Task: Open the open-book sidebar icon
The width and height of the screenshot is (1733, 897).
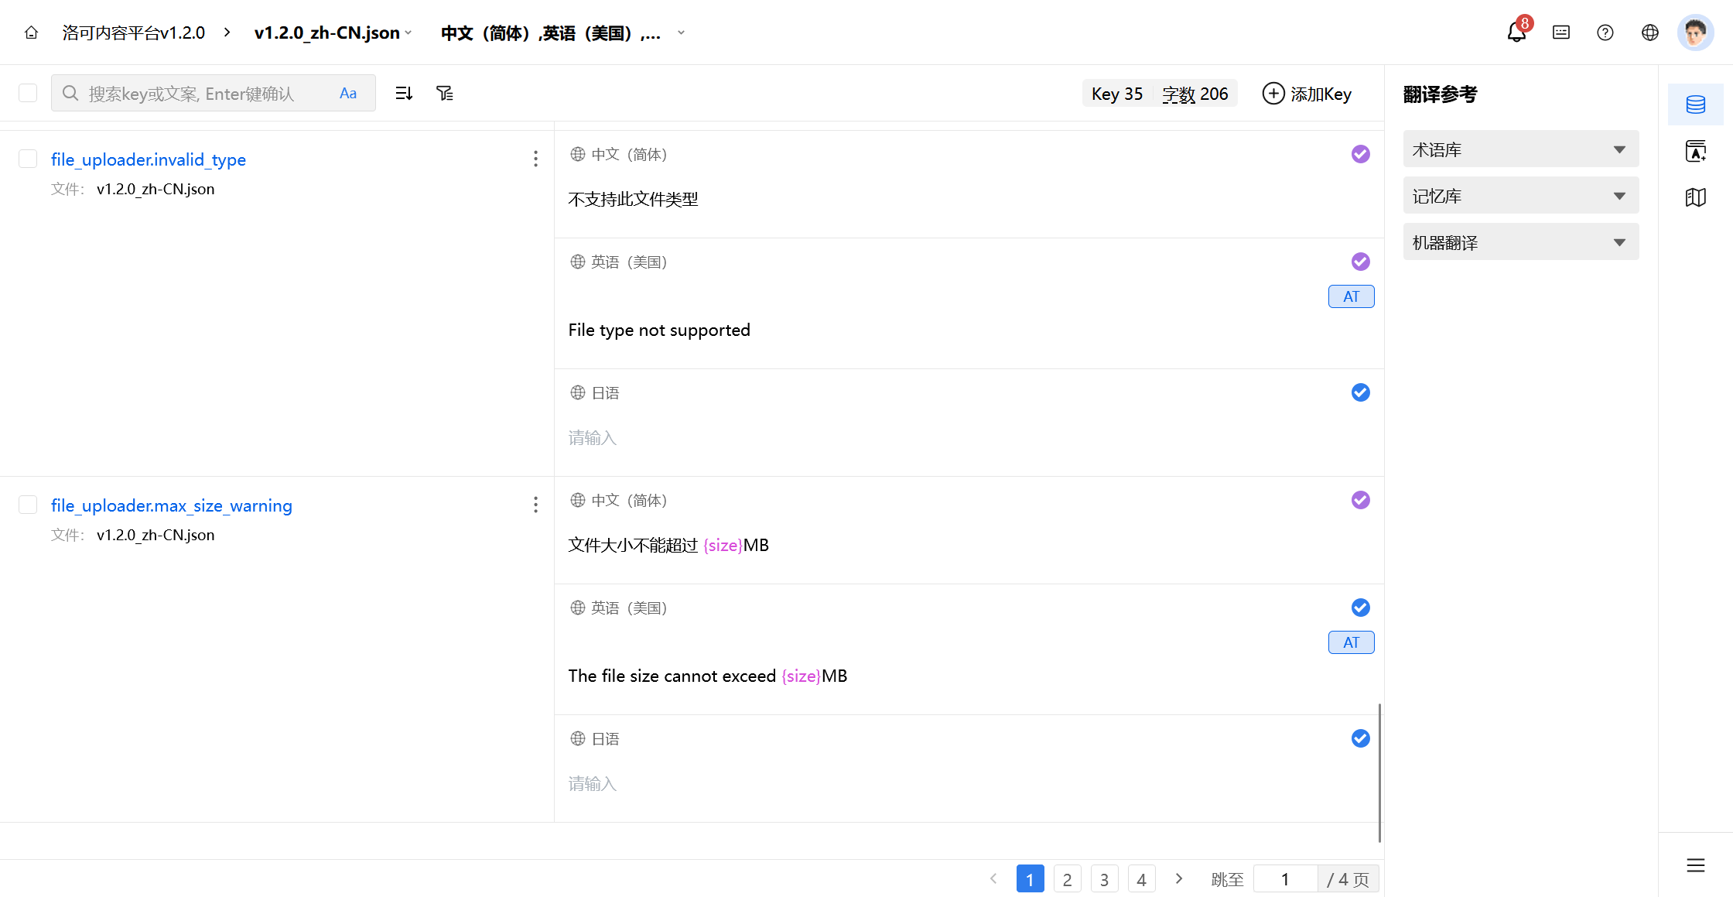Action: coord(1696,197)
